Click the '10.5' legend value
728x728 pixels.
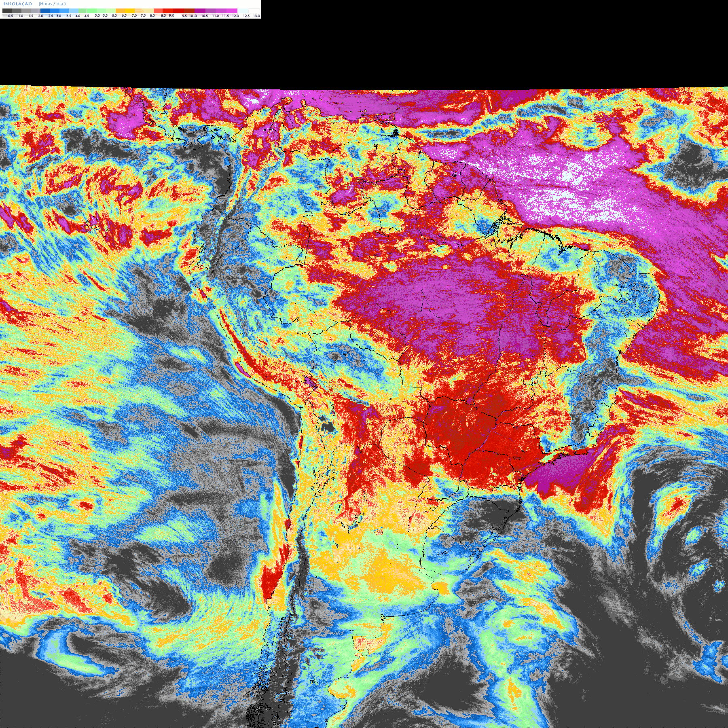click(205, 16)
